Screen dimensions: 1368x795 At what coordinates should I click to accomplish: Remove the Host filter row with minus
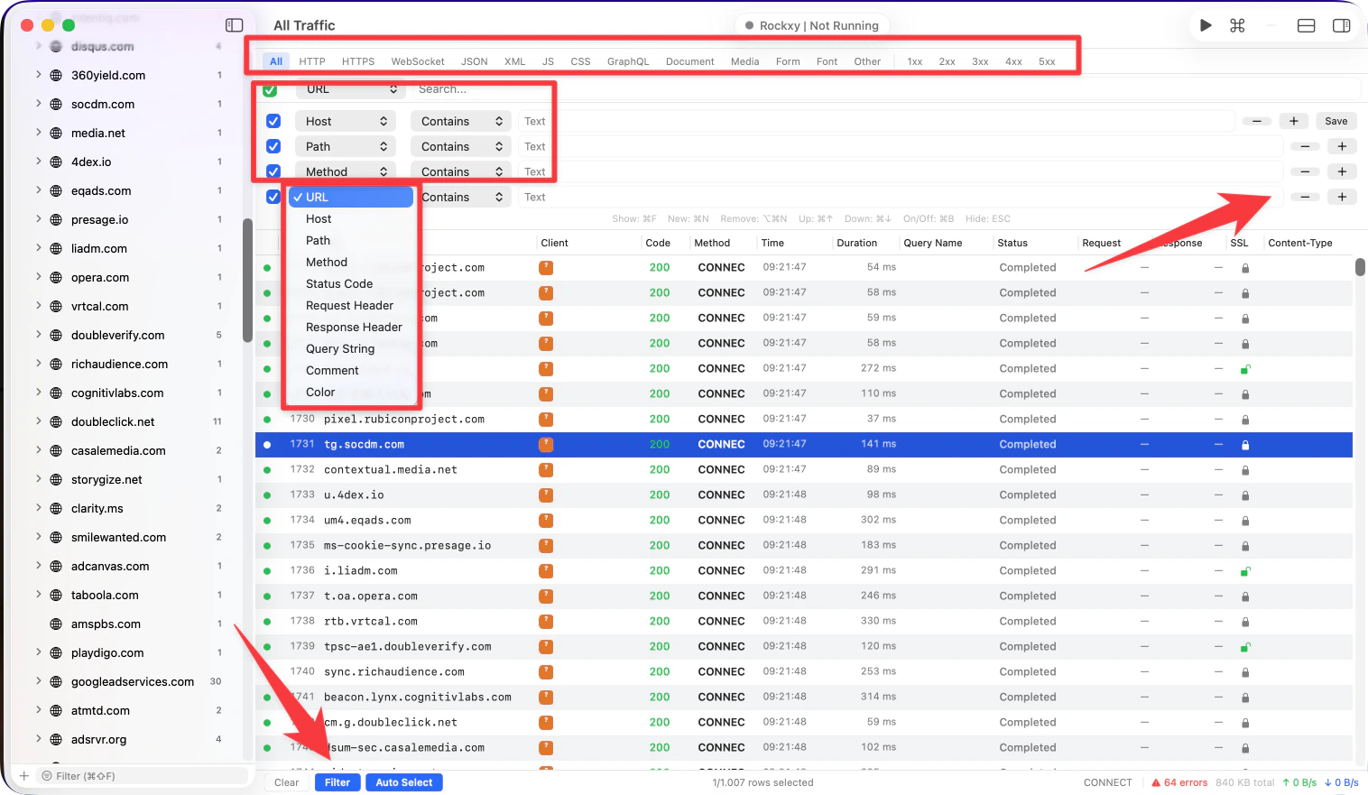pos(1257,121)
